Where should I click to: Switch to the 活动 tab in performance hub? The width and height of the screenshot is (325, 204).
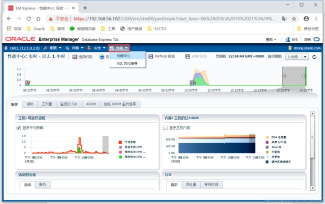coord(30,104)
